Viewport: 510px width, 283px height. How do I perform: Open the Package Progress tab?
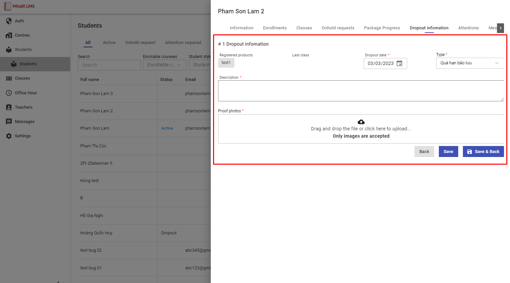tap(382, 28)
